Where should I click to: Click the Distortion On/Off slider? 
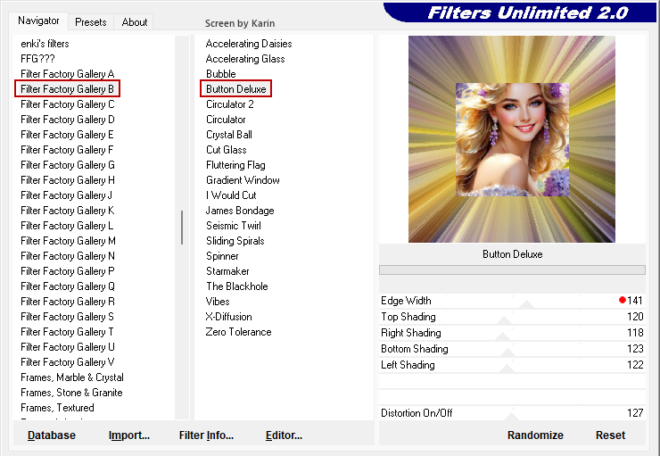(x=513, y=413)
